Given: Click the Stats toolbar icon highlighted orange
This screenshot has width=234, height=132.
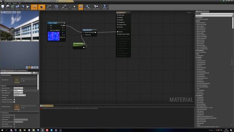Looking at the screenshot, I should tap(80, 7).
